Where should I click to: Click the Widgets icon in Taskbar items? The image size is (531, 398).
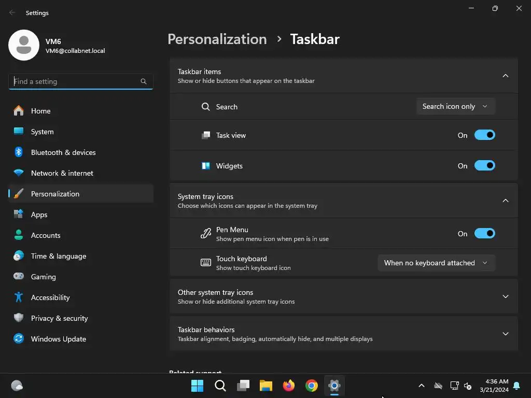click(205, 166)
